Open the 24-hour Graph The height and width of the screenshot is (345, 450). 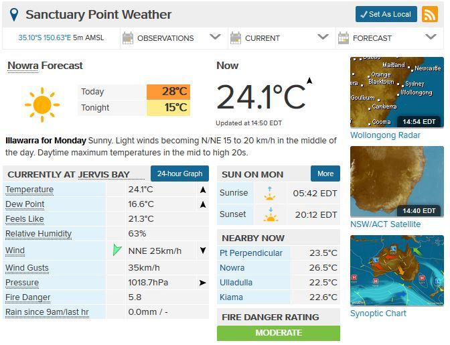point(179,174)
